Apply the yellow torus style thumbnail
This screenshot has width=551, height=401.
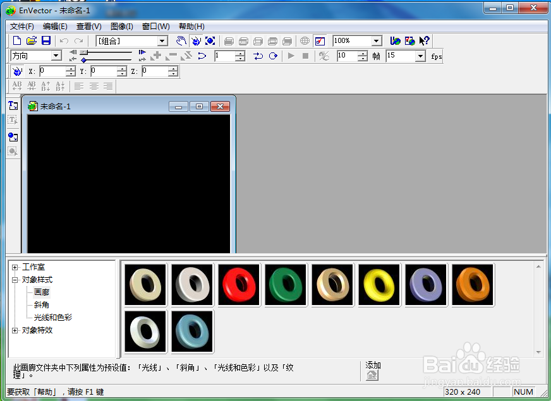(x=379, y=285)
